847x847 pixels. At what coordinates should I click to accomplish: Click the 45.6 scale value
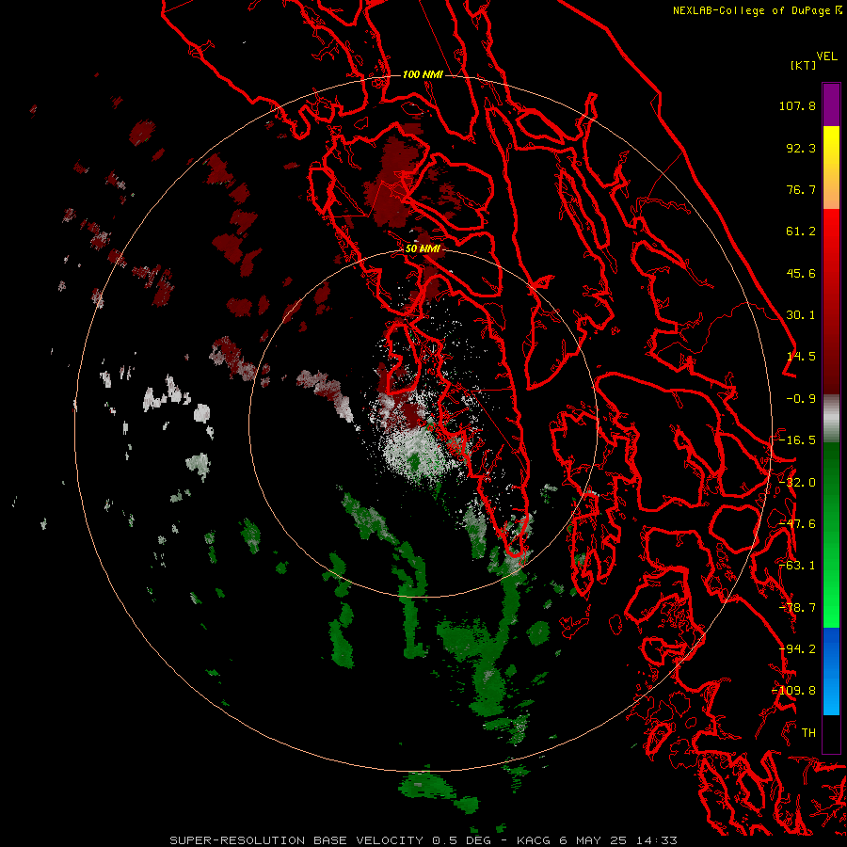point(801,273)
